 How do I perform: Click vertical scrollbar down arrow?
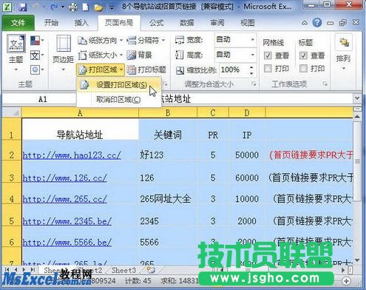357,260
